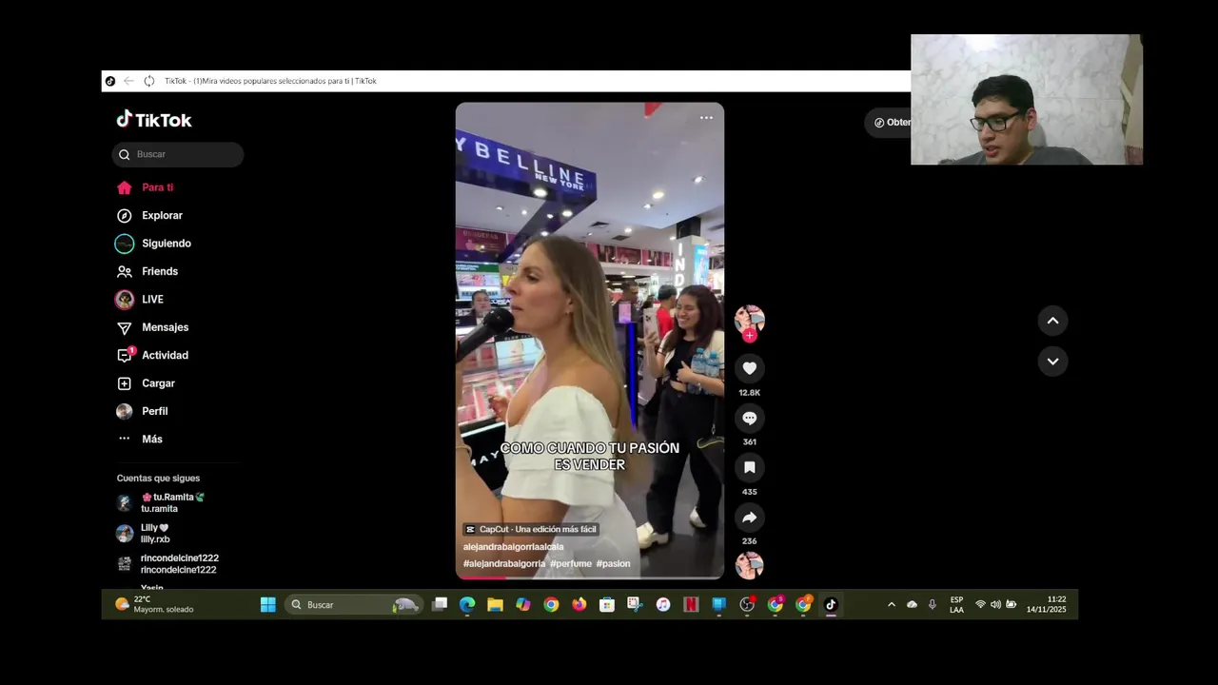The image size is (1218, 685).
Task: Click the taskbar Buscar search box
Action: point(352,604)
